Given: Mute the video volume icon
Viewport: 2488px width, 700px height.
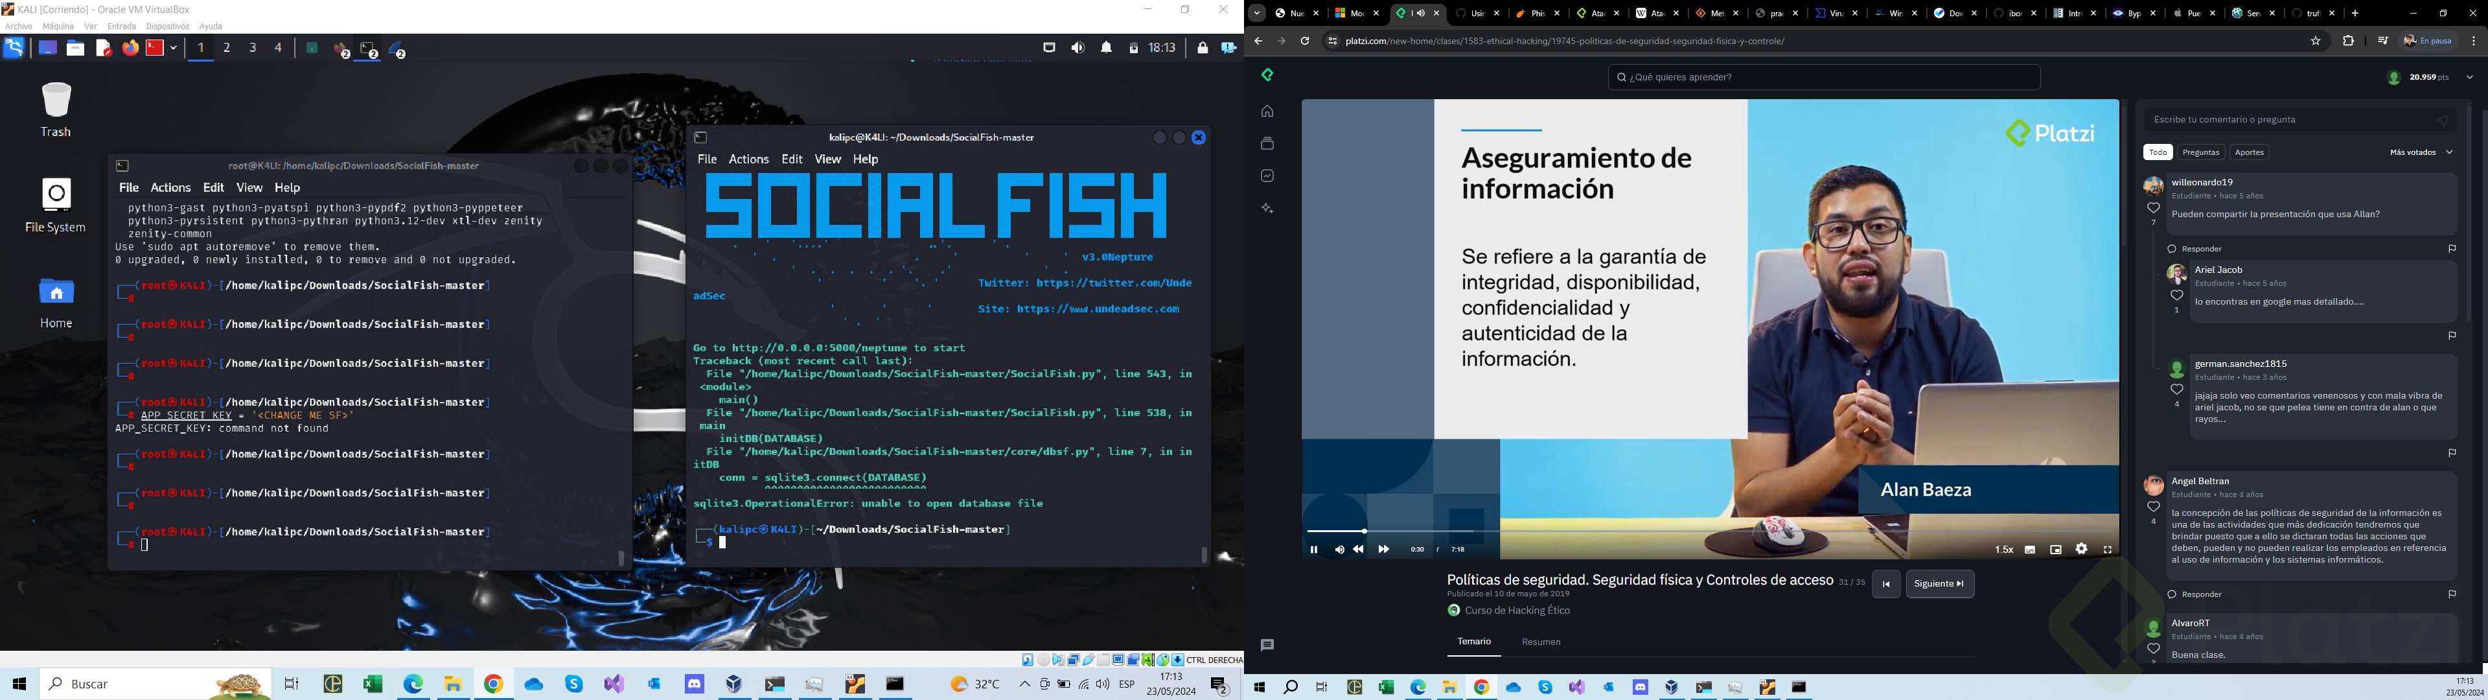Looking at the screenshot, I should pos(1339,549).
